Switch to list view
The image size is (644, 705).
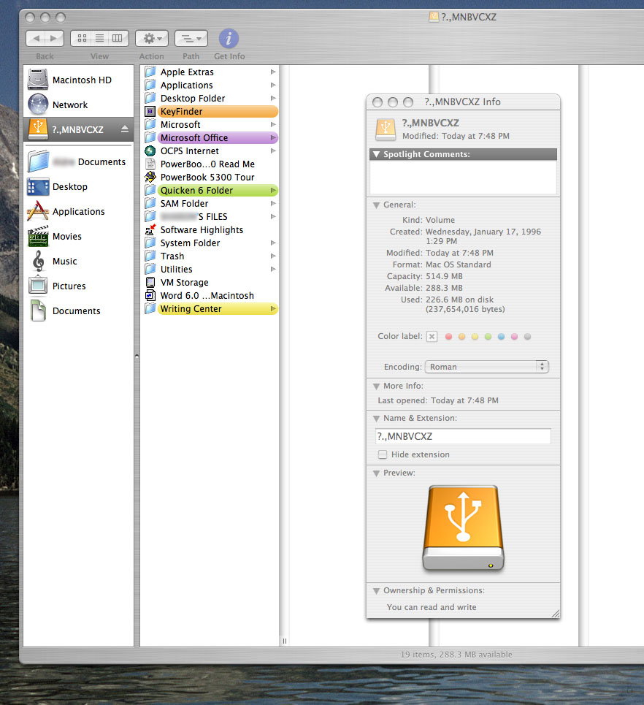tap(99, 39)
